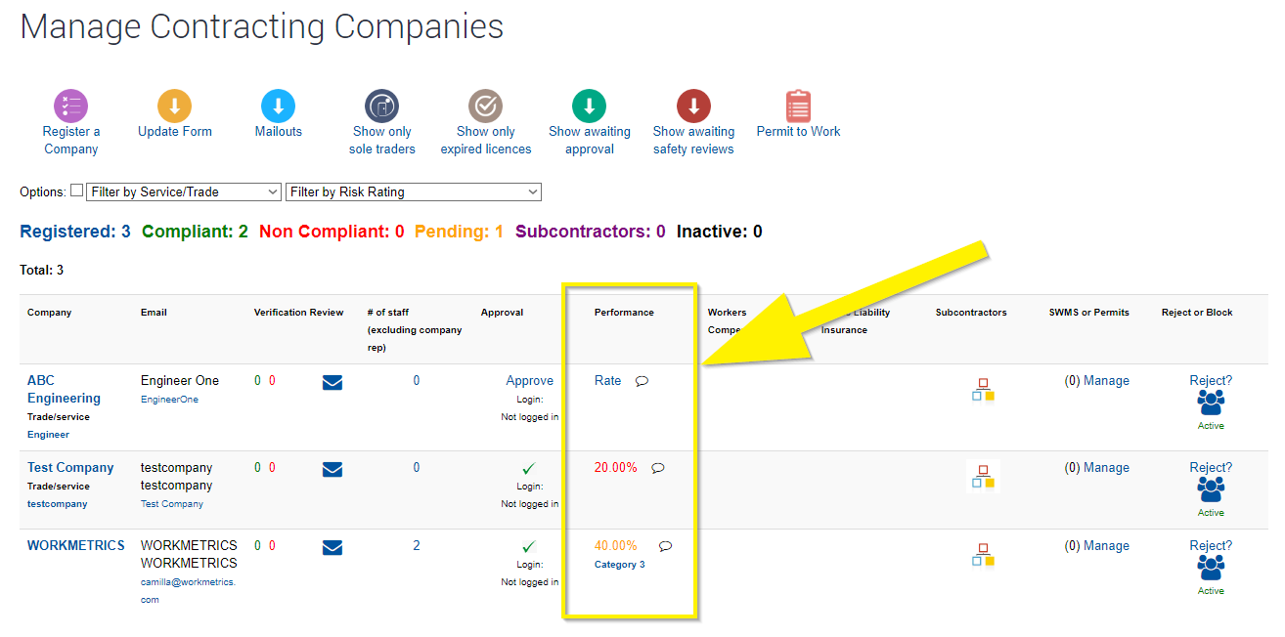Click comment bubble next to 20.00%

[x=658, y=468]
